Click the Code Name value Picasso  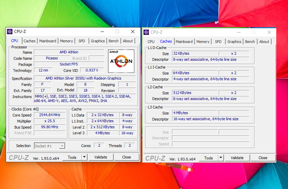tap(52, 58)
